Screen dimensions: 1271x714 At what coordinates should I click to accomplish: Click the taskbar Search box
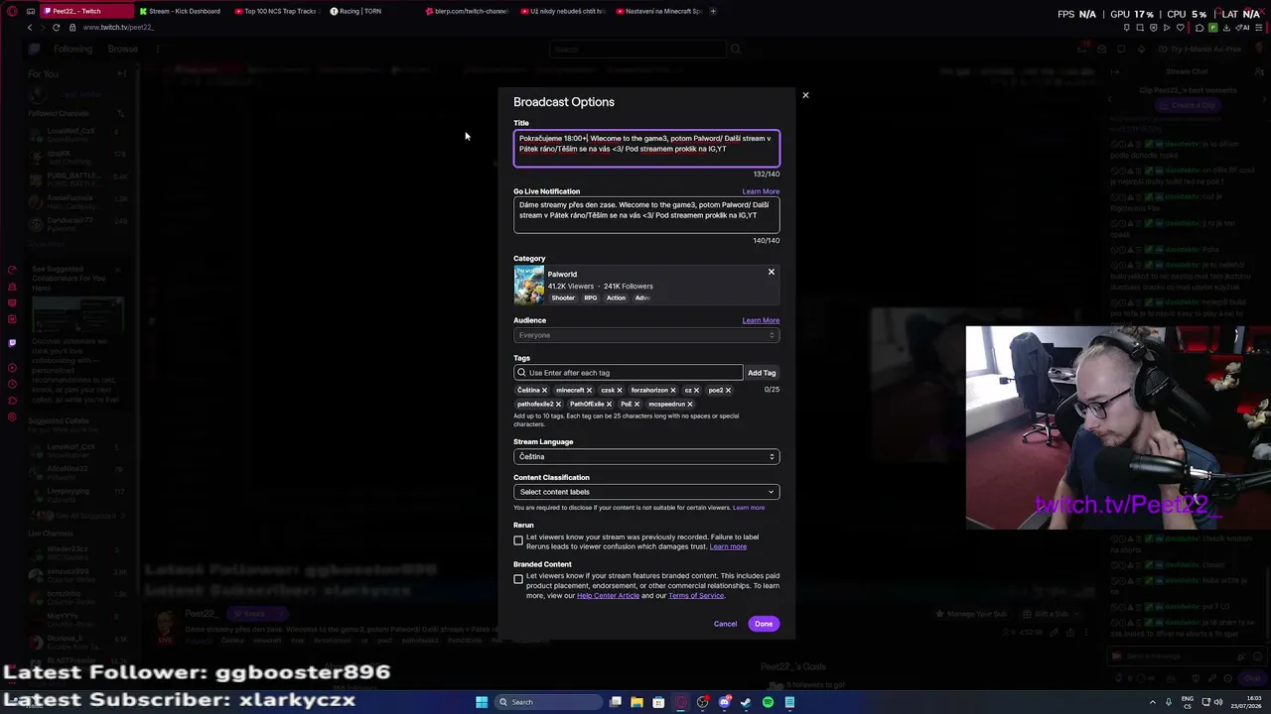pyautogui.click(x=549, y=702)
